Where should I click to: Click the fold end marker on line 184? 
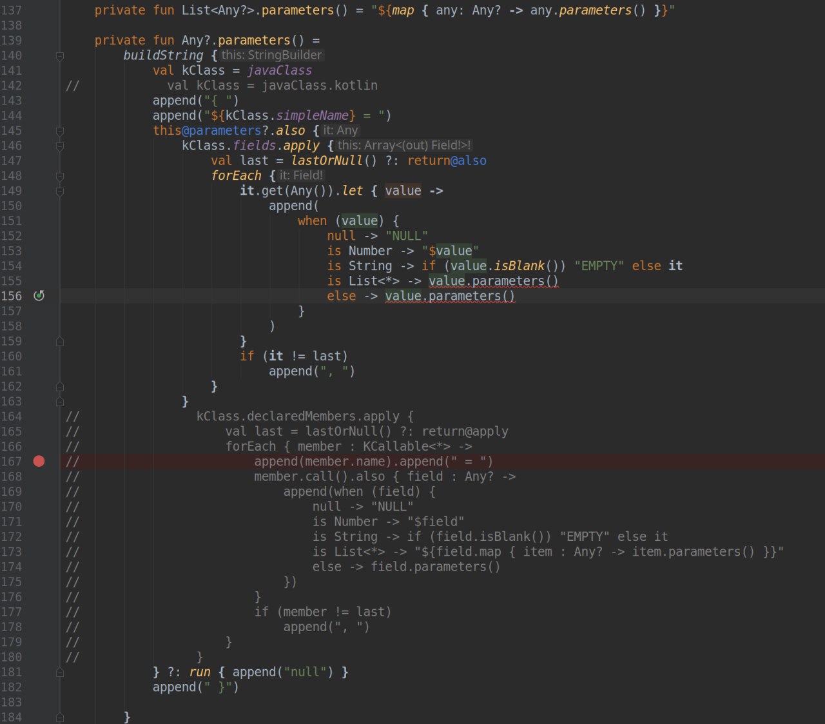pyautogui.click(x=60, y=717)
